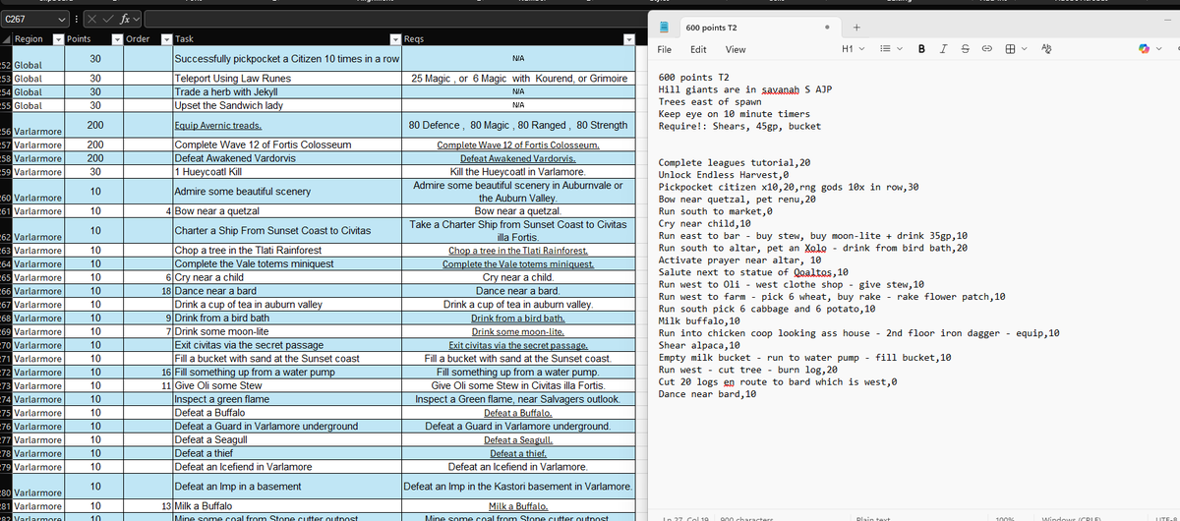Click Reqs link Defeat a Seagull

(x=518, y=440)
